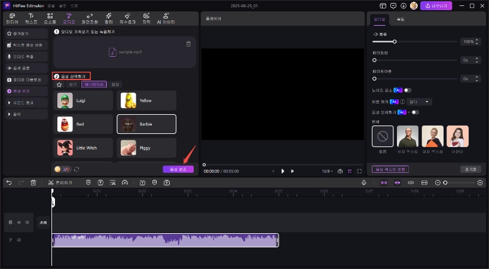This screenshot has height=269, width=489.
Task: Click the fade-out slider handle
Action: click(375, 79)
